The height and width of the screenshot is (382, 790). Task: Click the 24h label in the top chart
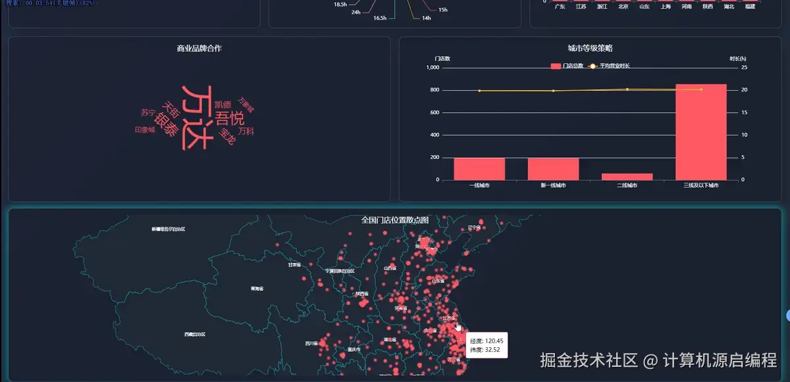coord(355,12)
